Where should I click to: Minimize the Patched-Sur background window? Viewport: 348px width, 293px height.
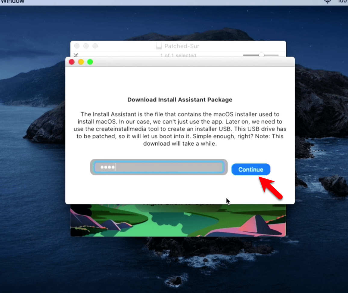coord(86,46)
